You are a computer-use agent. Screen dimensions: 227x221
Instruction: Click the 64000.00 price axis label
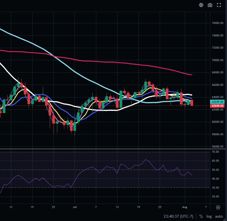[218, 97]
